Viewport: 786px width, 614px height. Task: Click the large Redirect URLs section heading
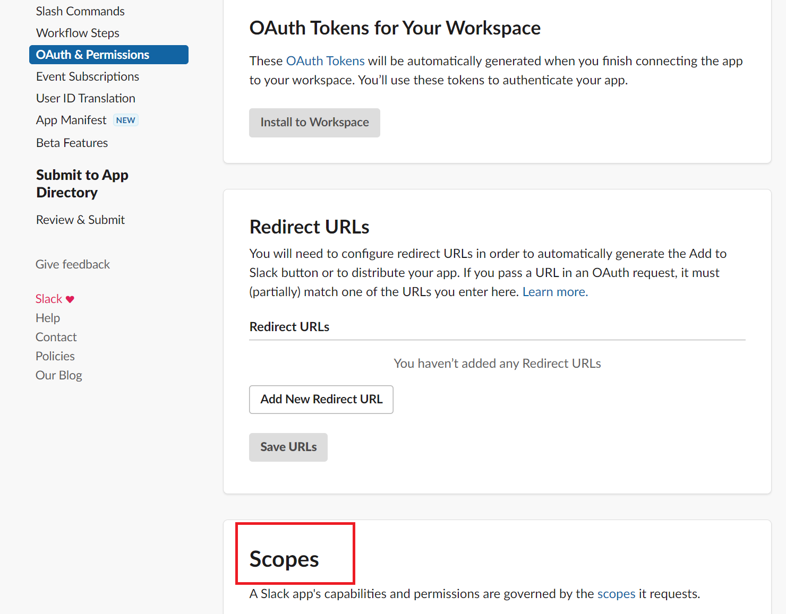[x=310, y=227]
